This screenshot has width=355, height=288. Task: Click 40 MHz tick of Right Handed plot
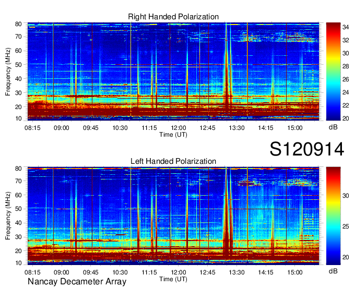(x=18, y=79)
